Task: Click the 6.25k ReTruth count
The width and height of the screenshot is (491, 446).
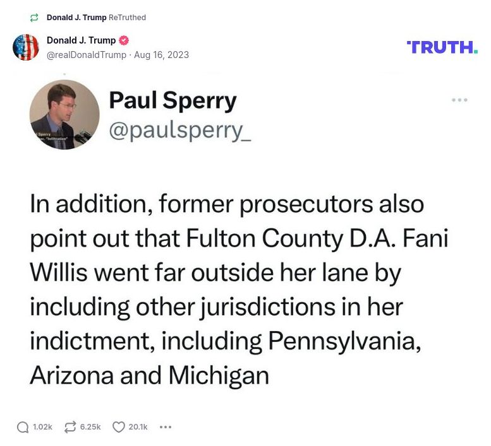Action: (x=90, y=427)
